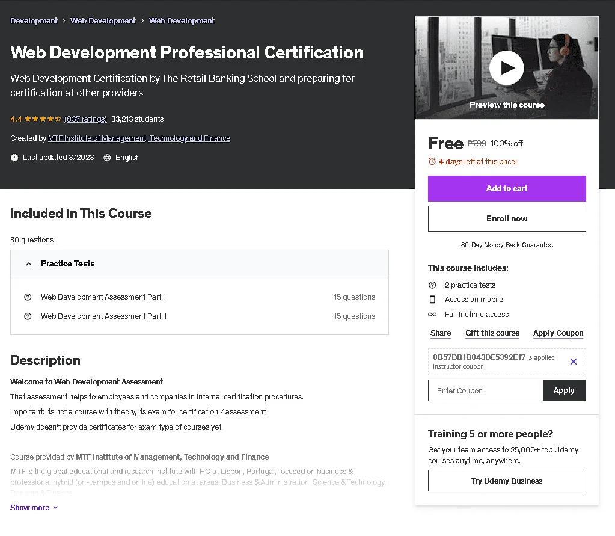Viewport: 615px width, 536px height.
Task: Click the 4.4 rating number
Action: pyautogui.click(x=16, y=119)
